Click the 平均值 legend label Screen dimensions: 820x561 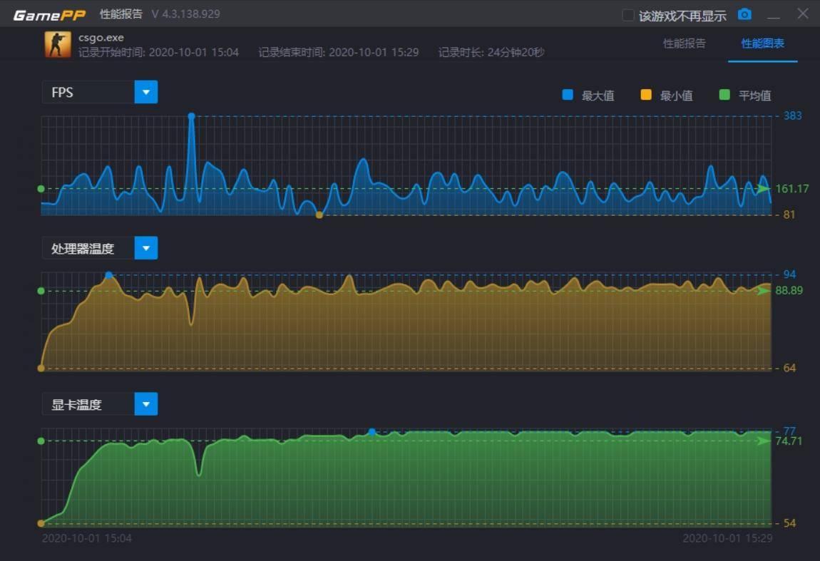coord(754,95)
